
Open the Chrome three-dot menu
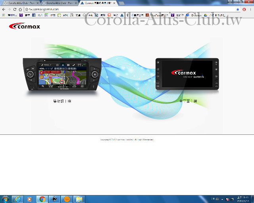coord(250,10)
